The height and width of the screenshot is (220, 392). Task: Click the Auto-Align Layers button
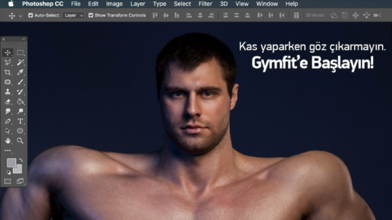(296, 15)
